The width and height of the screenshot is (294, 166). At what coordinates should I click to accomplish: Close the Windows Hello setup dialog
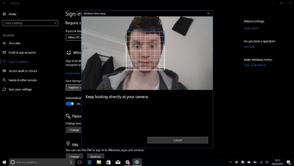[x=208, y=13]
